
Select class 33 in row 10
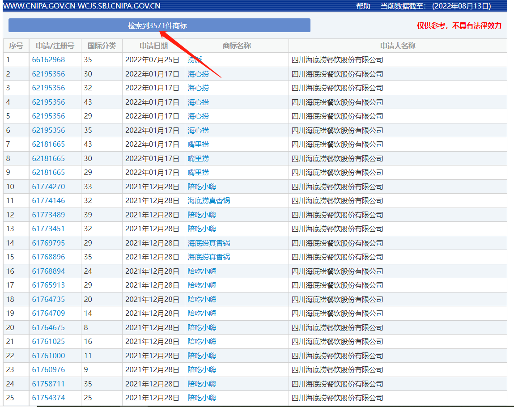coord(88,187)
